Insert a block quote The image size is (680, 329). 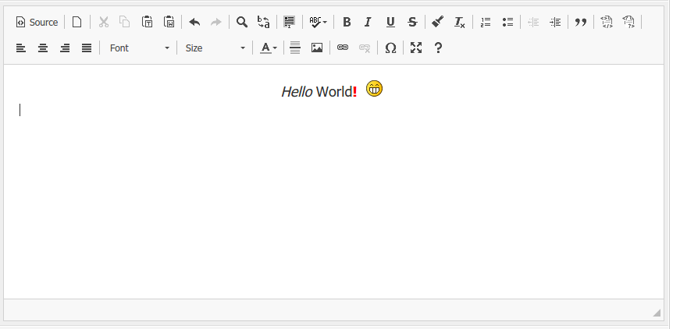coord(580,22)
